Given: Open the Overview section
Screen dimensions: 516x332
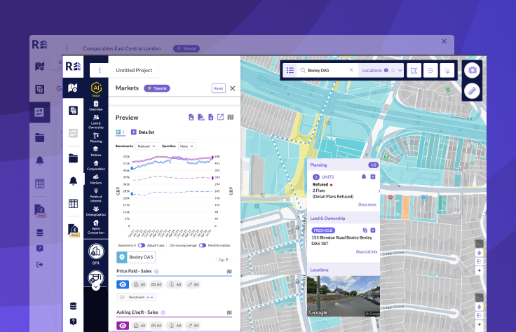Looking at the screenshot, I should coord(96,106).
